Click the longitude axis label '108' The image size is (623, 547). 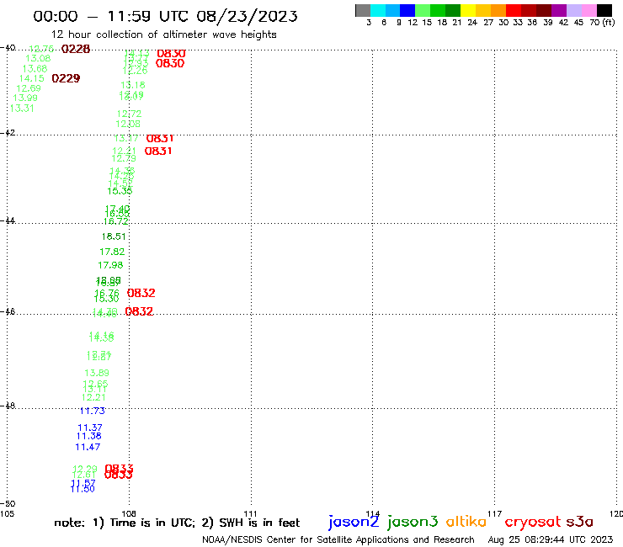tap(129, 513)
